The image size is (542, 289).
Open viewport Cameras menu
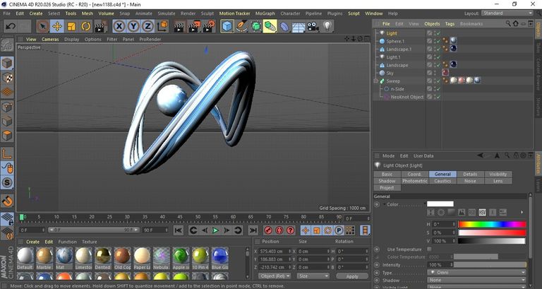51,40
